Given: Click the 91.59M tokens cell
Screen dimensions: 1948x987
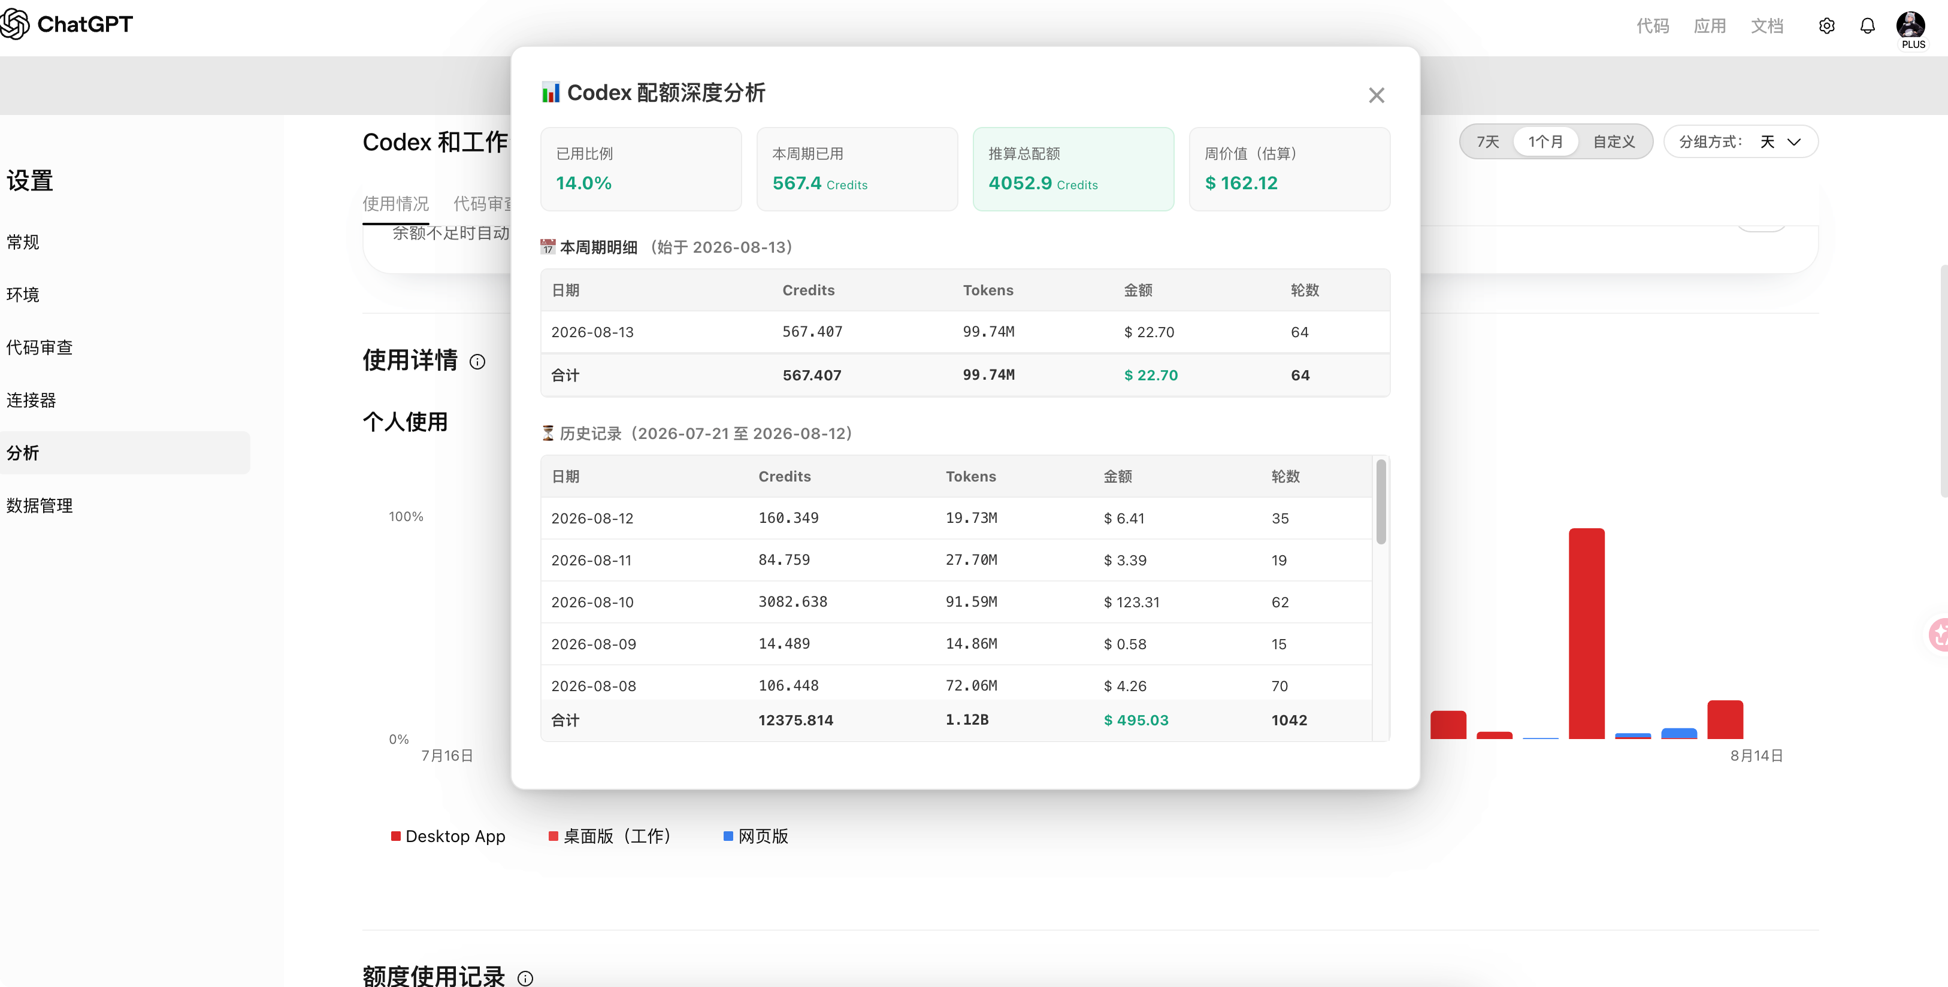Looking at the screenshot, I should (x=971, y=602).
